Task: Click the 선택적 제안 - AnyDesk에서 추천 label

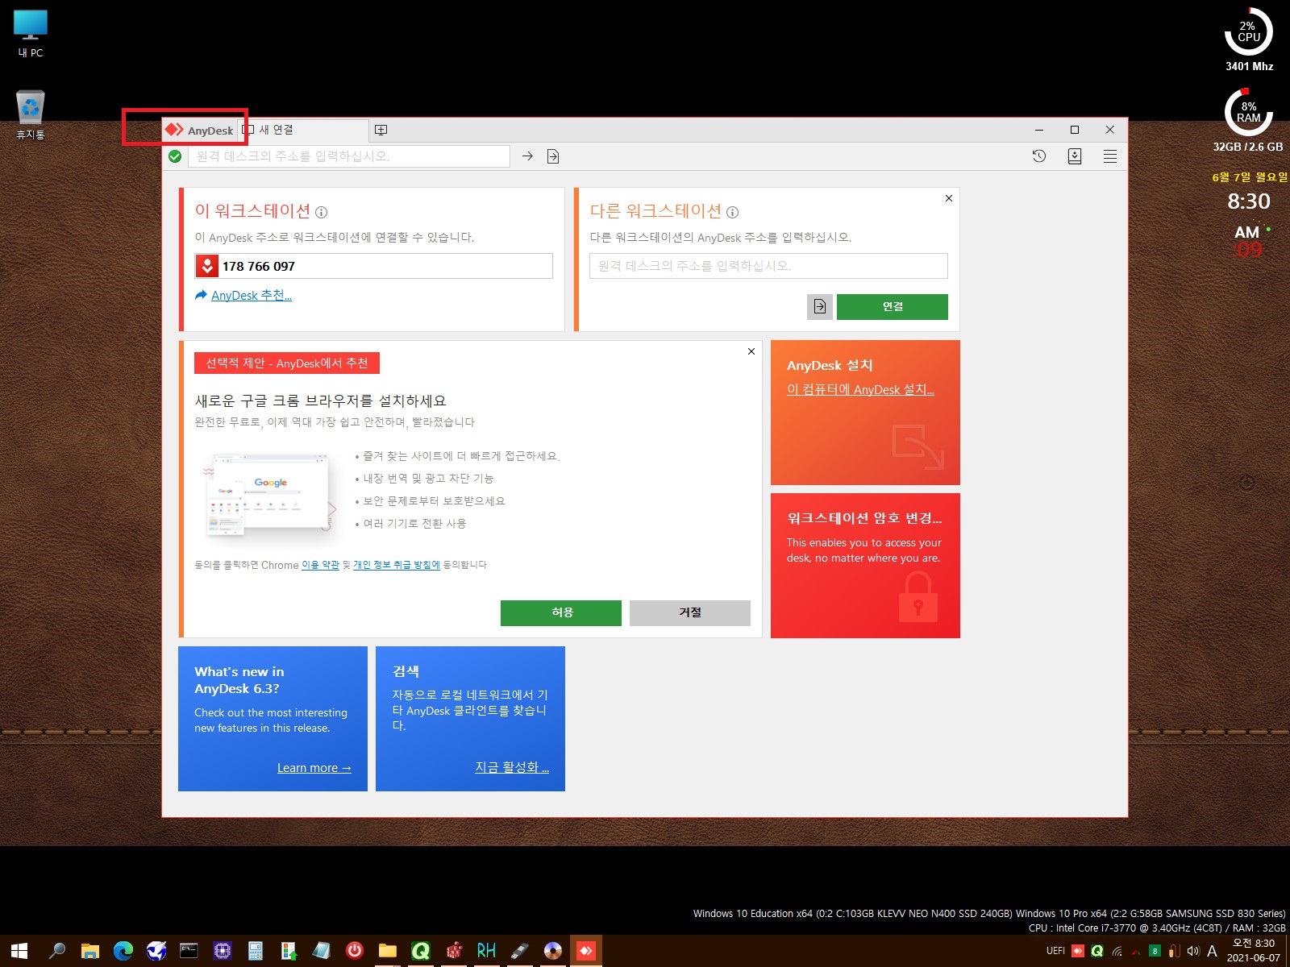Action: click(x=287, y=363)
